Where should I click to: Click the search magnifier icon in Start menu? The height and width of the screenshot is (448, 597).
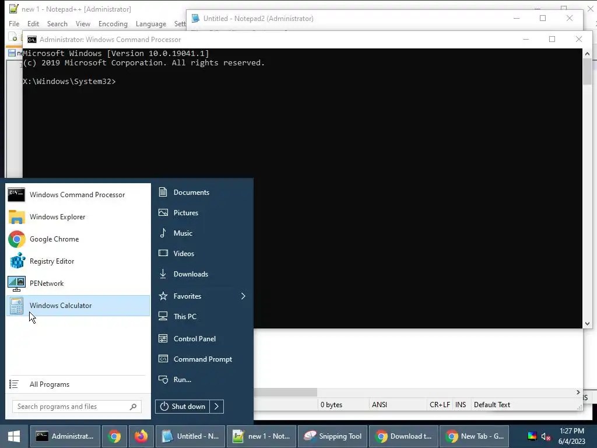(134, 407)
